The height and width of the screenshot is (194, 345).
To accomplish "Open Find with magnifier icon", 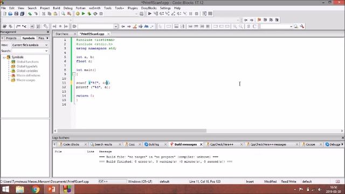I will pos(63,13).
